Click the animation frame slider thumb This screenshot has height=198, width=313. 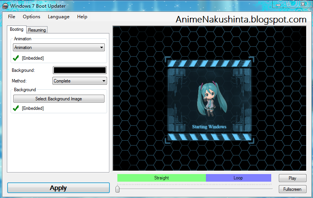tap(117, 189)
